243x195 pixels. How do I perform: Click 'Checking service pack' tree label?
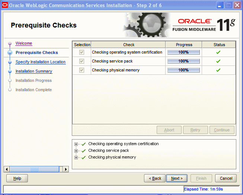pyautogui.click(x=109, y=150)
